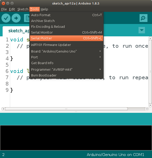Click 'once' text on line 2
152x158 pixels.
click(142, 46)
